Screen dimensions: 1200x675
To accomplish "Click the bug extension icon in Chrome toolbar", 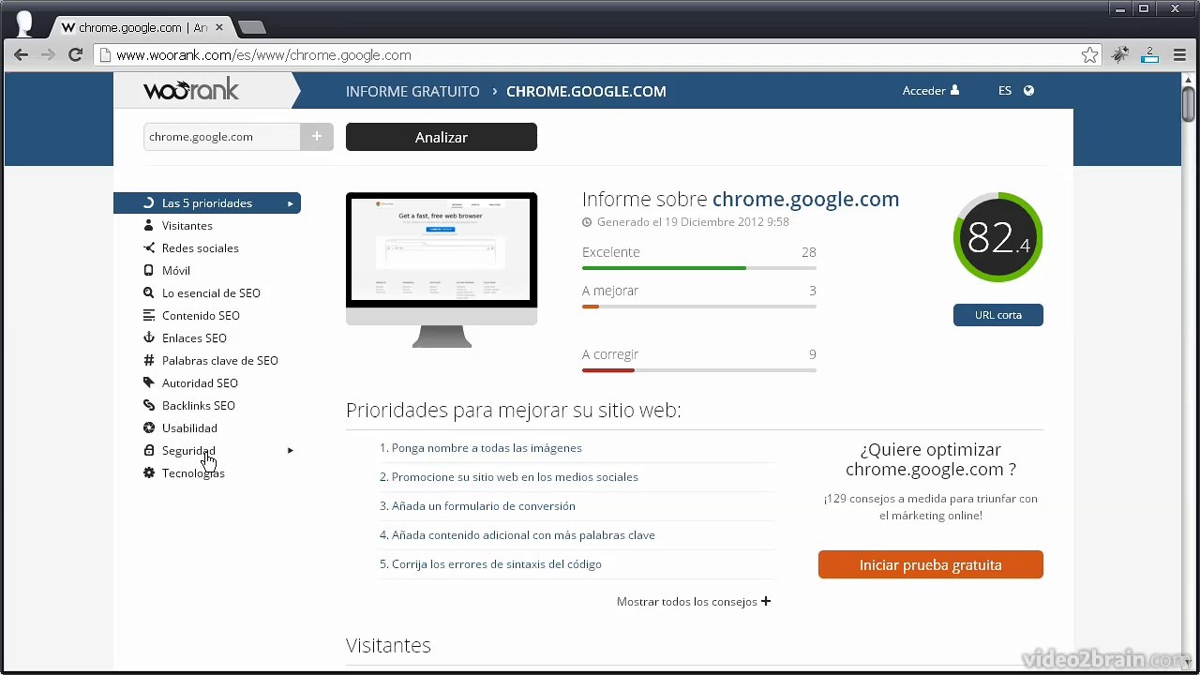I will coord(1119,55).
